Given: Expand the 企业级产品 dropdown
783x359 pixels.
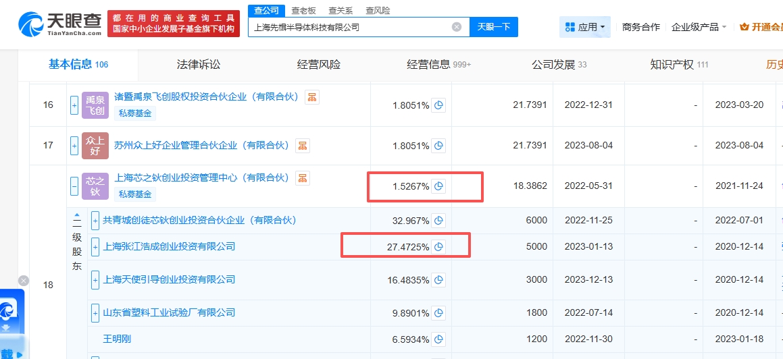Looking at the screenshot, I should tap(699, 27).
